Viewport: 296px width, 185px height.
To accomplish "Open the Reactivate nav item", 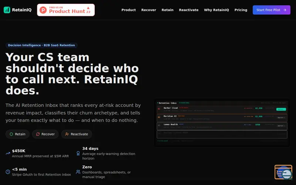I will click(189, 10).
